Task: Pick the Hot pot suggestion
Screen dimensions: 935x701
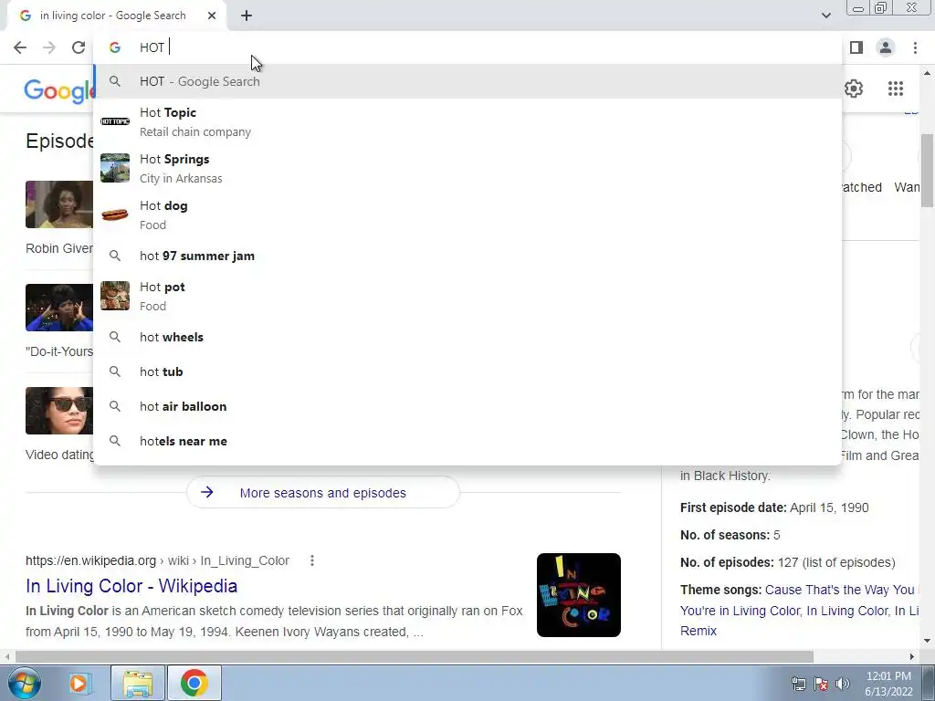Action: pos(467,296)
